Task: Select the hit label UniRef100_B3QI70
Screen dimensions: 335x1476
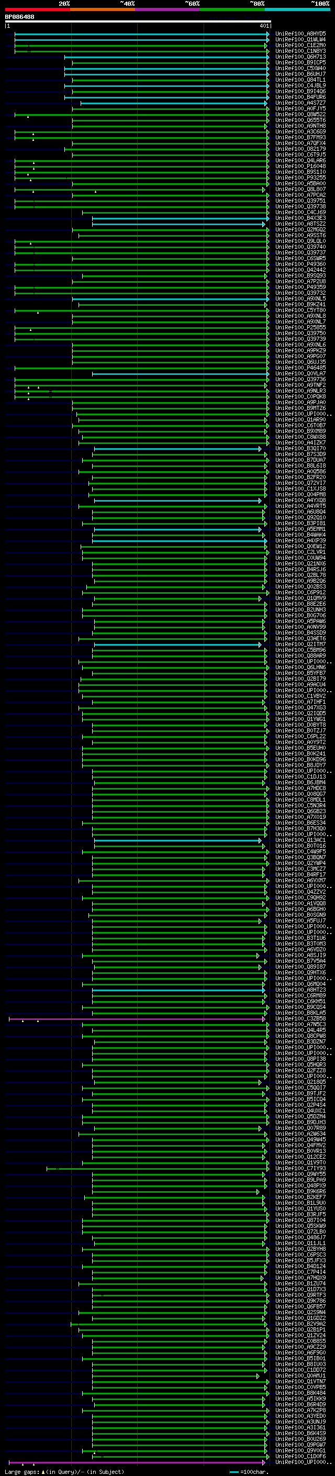Action: point(300,449)
